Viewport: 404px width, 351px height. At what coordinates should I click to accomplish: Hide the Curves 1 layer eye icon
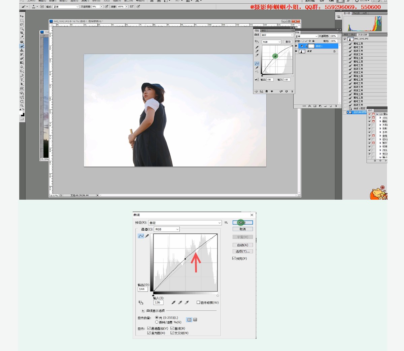point(296,46)
